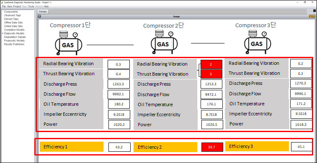Click the orange Efficiency 2 label

click(165, 147)
